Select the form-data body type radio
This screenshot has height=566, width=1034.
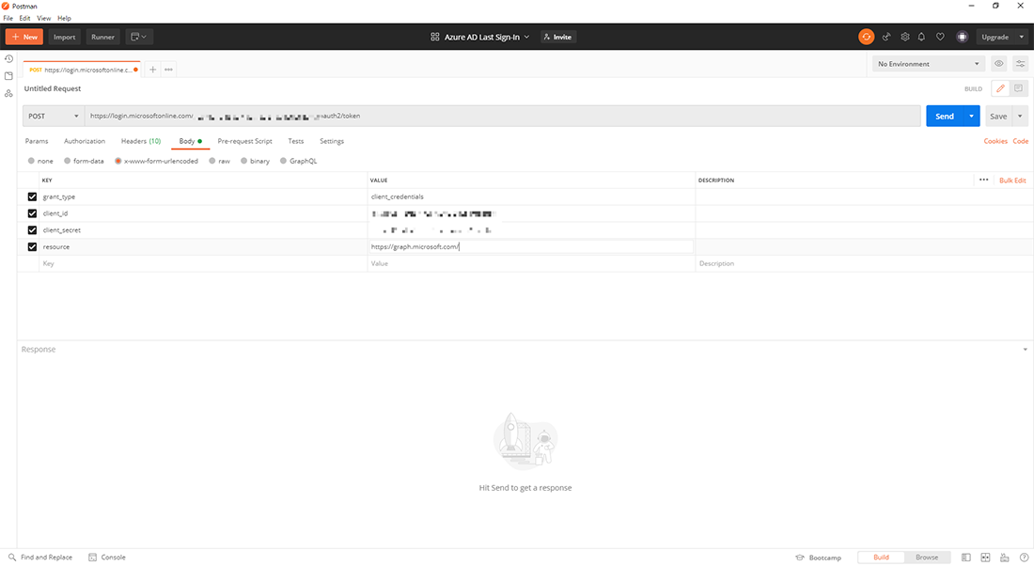68,161
